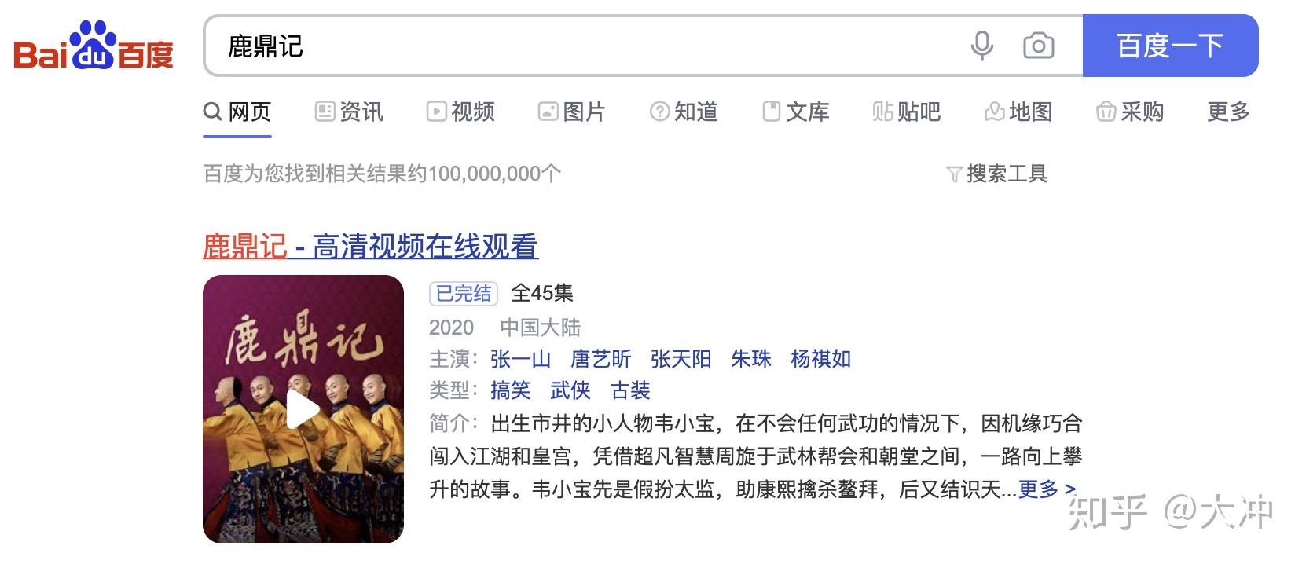Click the Baidu logo
1306x564 pixels.
[94, 46]
